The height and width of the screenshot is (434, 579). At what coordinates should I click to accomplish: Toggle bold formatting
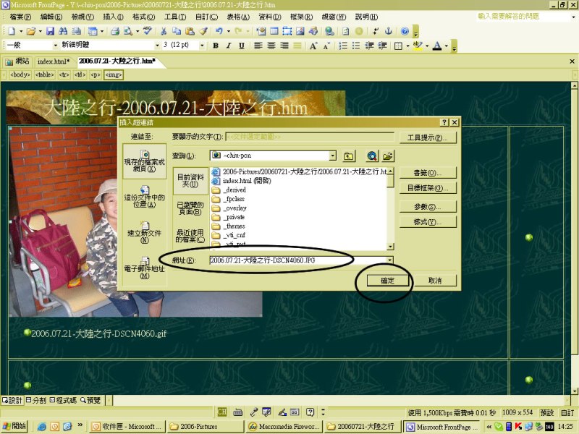pyautogui.click(x=216, y=46)
